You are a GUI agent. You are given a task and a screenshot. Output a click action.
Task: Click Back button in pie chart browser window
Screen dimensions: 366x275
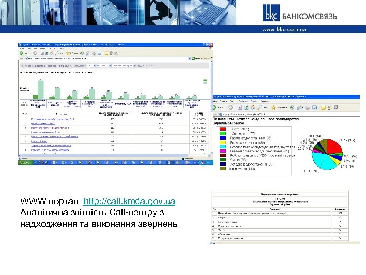click(x=218, y=107)
